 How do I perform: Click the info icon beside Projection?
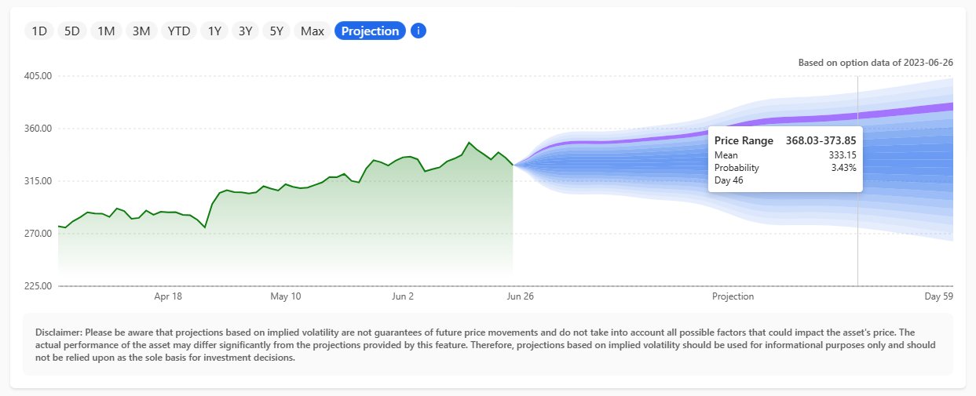[x=419, y=31]
